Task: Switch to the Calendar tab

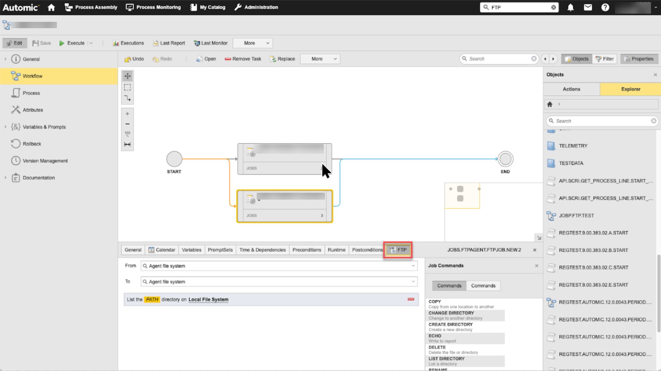Action: (162, 250)
